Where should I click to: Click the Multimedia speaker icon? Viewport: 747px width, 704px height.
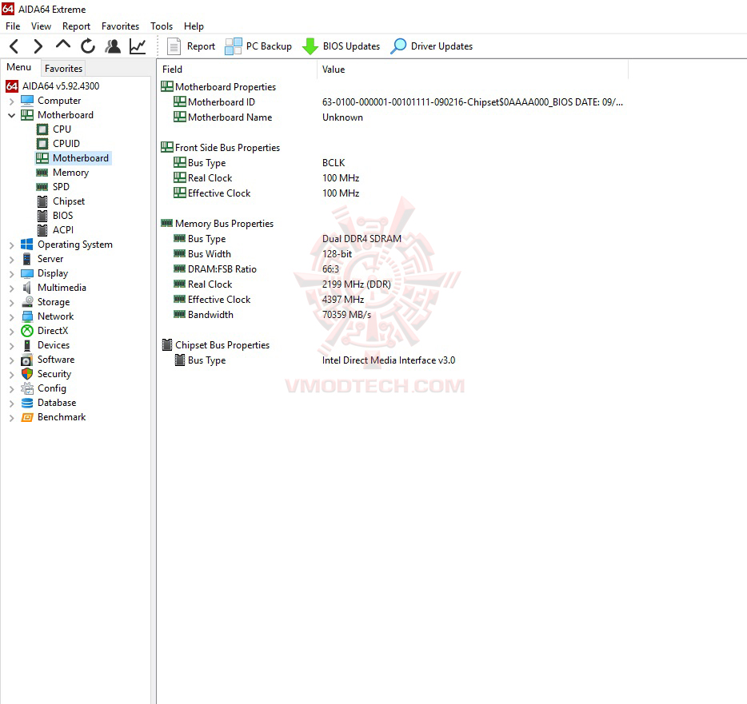[27, 288]
